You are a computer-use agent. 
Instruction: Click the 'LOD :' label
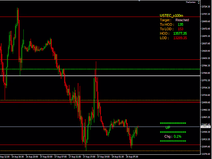(165, 38)
